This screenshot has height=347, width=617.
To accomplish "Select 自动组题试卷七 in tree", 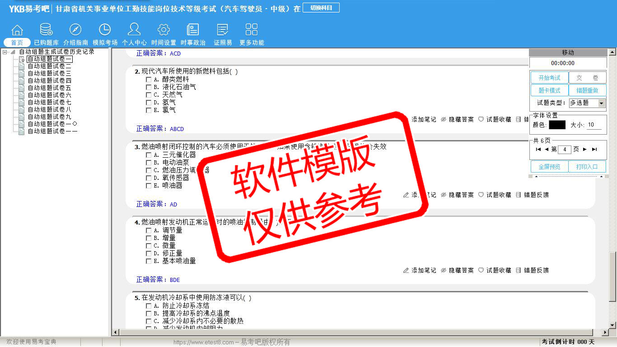I will point(49,103).
